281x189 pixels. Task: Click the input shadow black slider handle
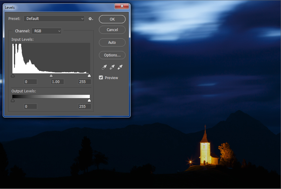[13, 76]
